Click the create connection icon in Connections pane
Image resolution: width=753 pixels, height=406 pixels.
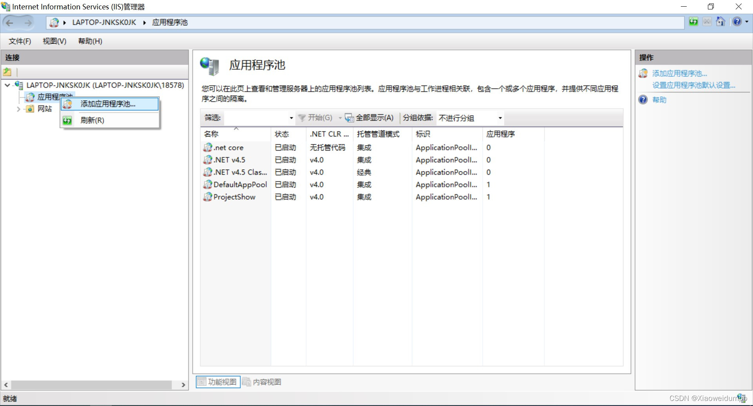click(x=7, y=72)
